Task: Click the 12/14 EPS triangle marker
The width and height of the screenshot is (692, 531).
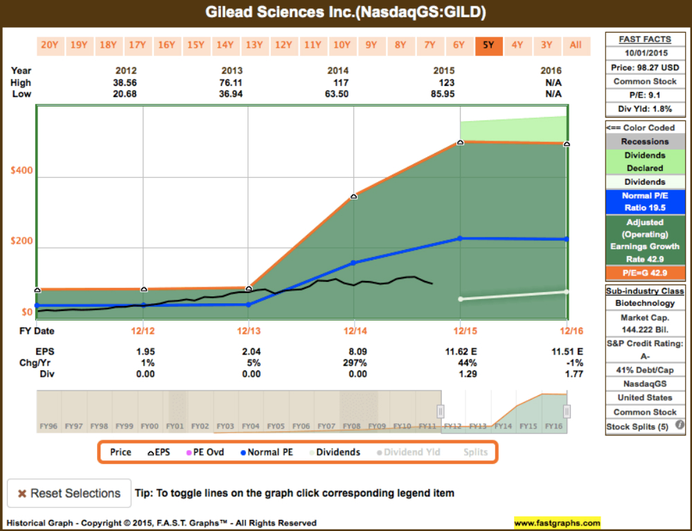Action: tap(353, 196)
